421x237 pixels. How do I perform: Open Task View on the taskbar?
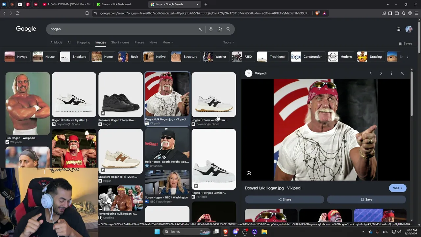pyautogui.click(x=216, y=232)
